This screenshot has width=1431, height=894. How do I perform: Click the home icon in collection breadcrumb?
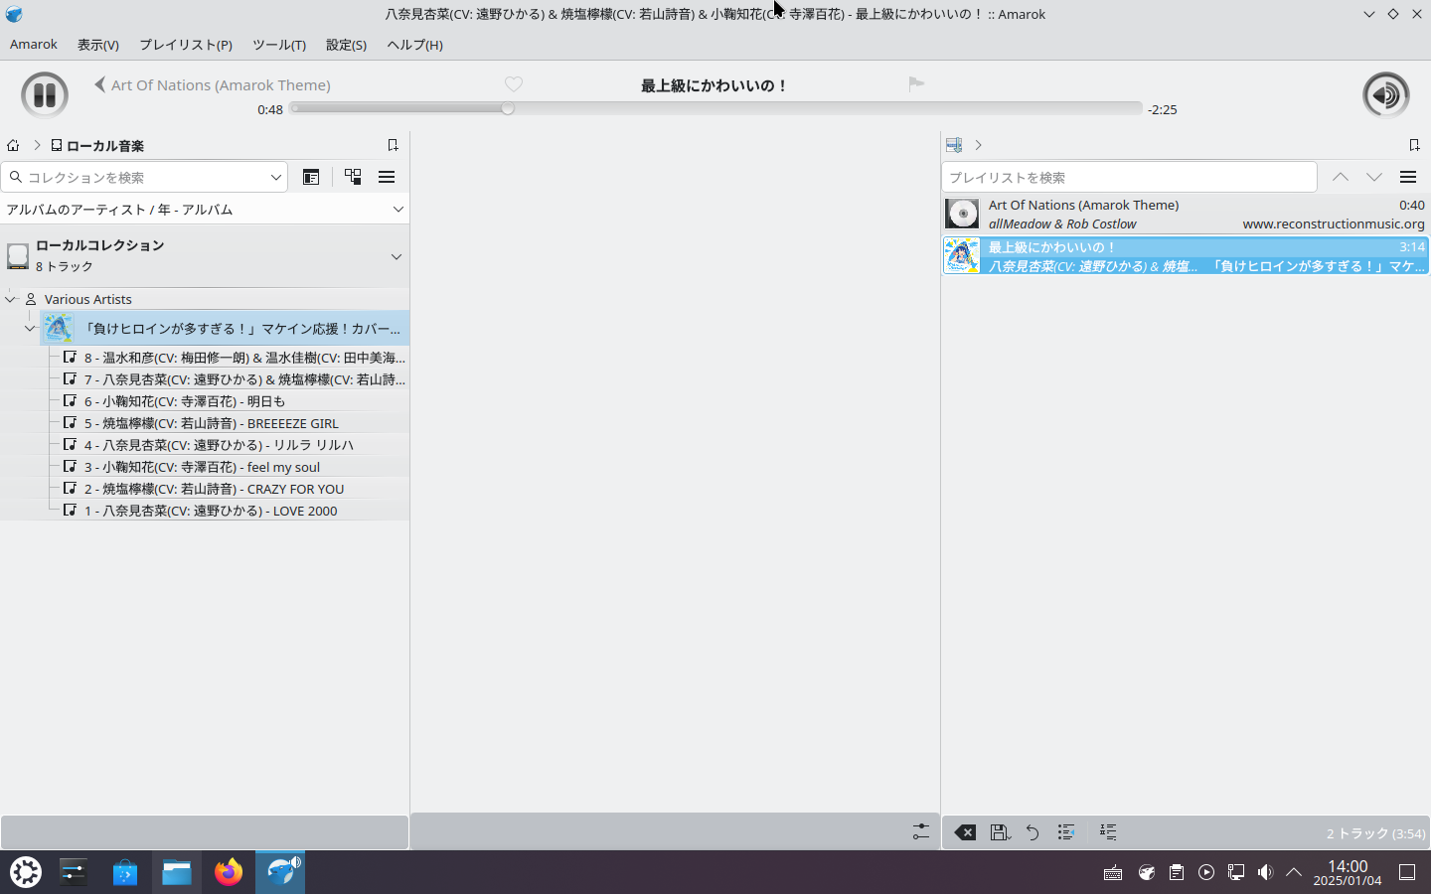click(13, 145)
